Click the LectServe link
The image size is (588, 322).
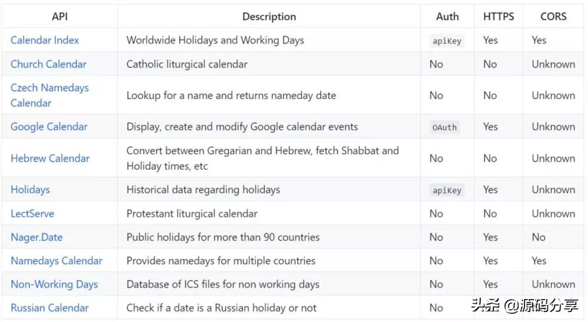tap(32, 213)
